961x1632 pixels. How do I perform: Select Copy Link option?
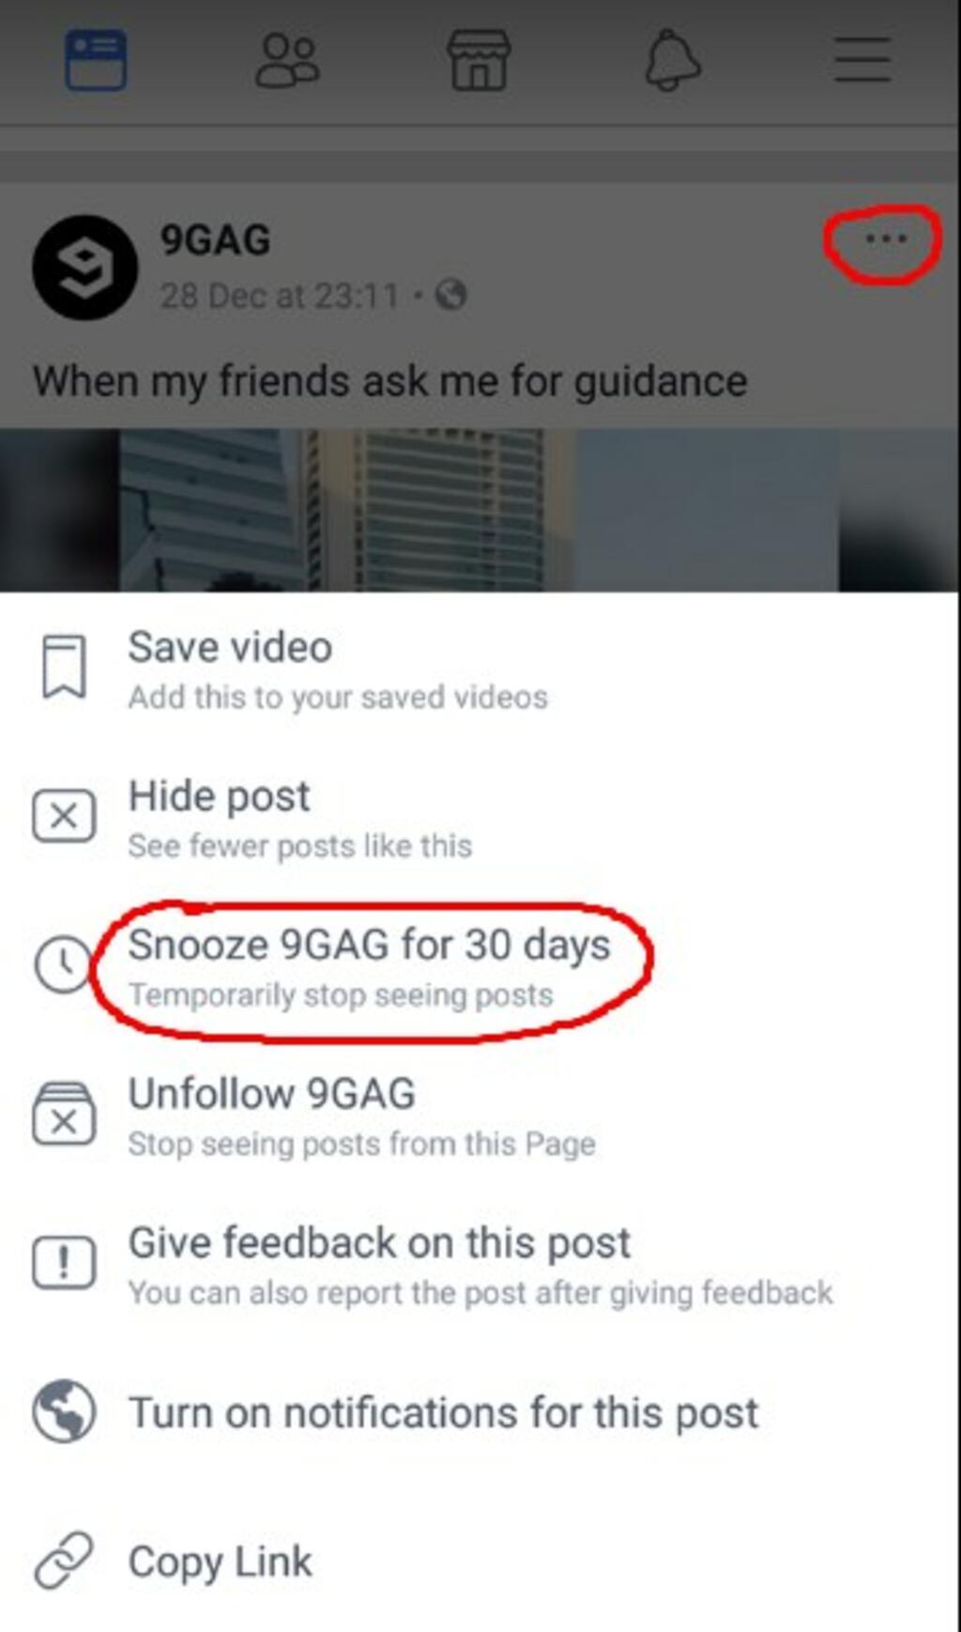(480, 1562)
